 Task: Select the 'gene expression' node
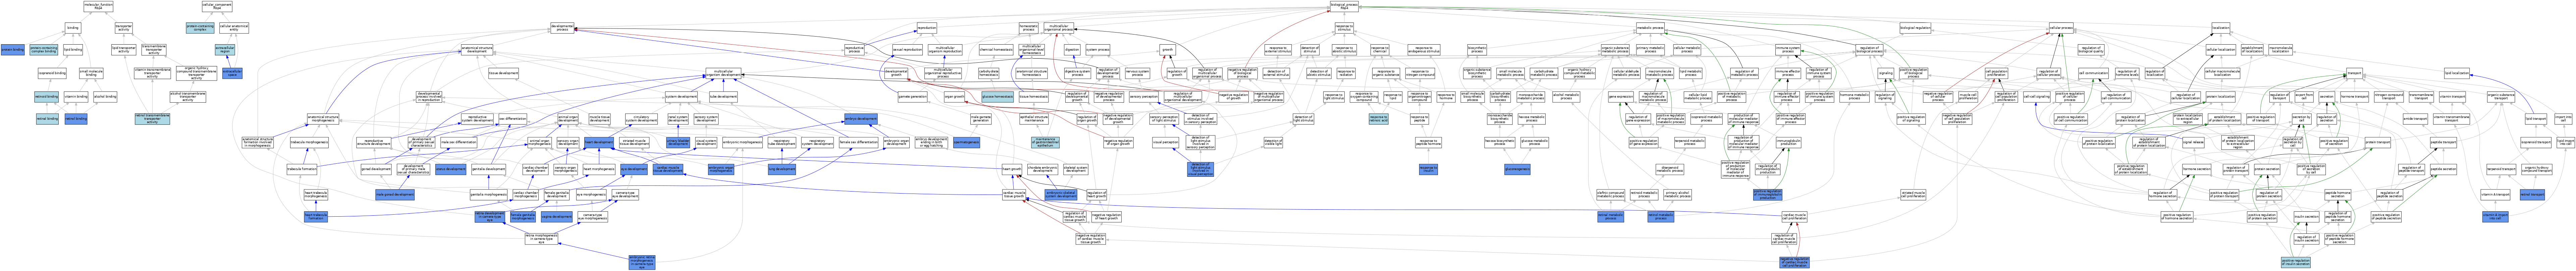1621,97
